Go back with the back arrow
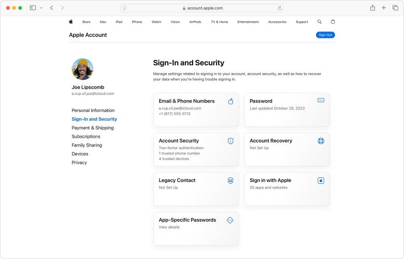Screen dimensions: 404x259 pos(51,8)
